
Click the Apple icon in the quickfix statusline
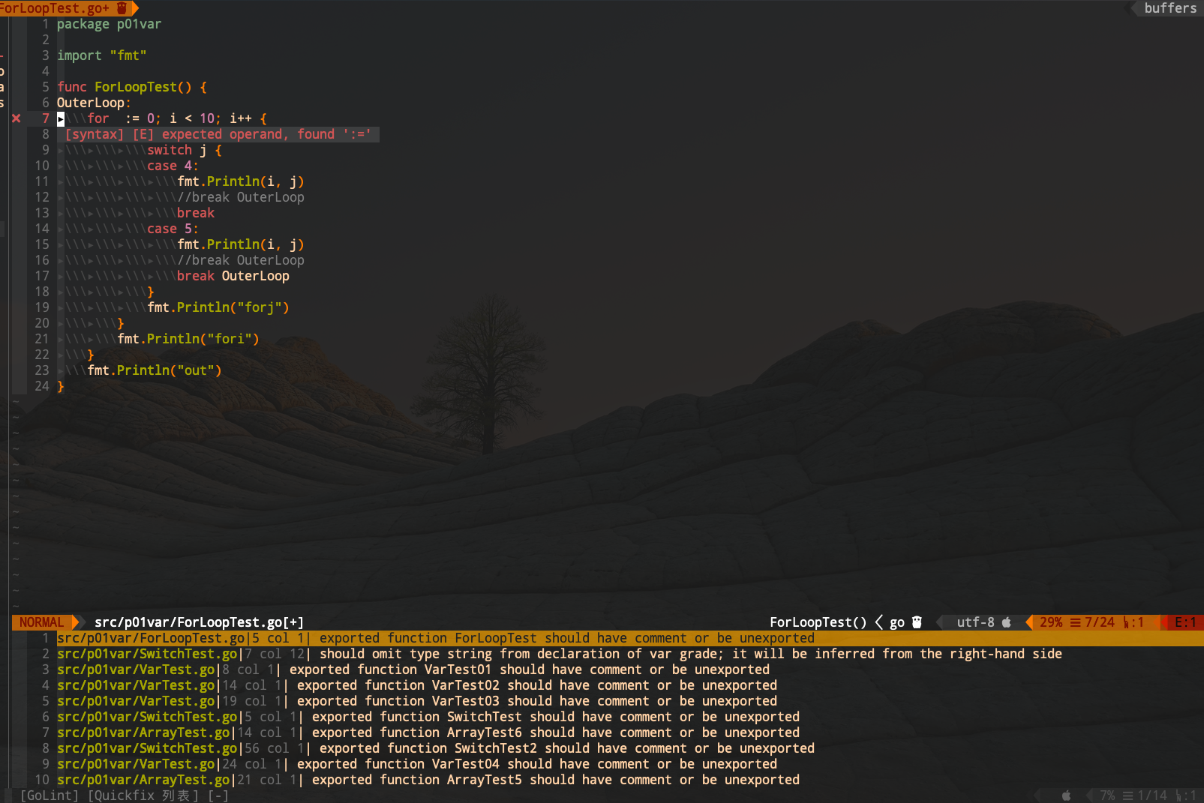(x=1066, y=795)
